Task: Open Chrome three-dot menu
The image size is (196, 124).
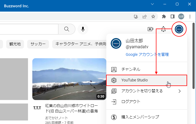Action: tap(190, 16)
